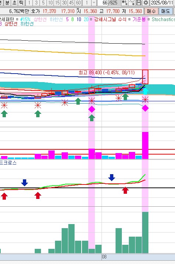175x264 pixels.
Task: Click the open price 시 15,360
Action: click(x=87, y=11)
